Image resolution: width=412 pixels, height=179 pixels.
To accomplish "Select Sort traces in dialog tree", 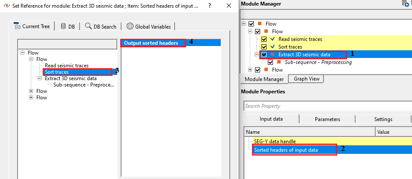I will pyautogui.click(x=56, y=72).
